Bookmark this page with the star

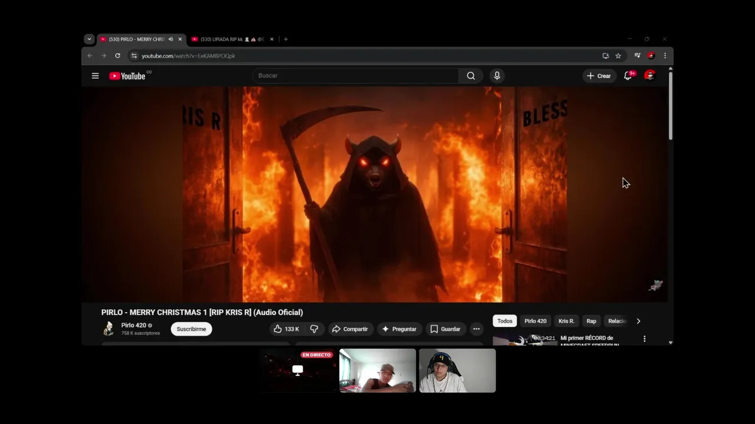[x=618, y=56]
